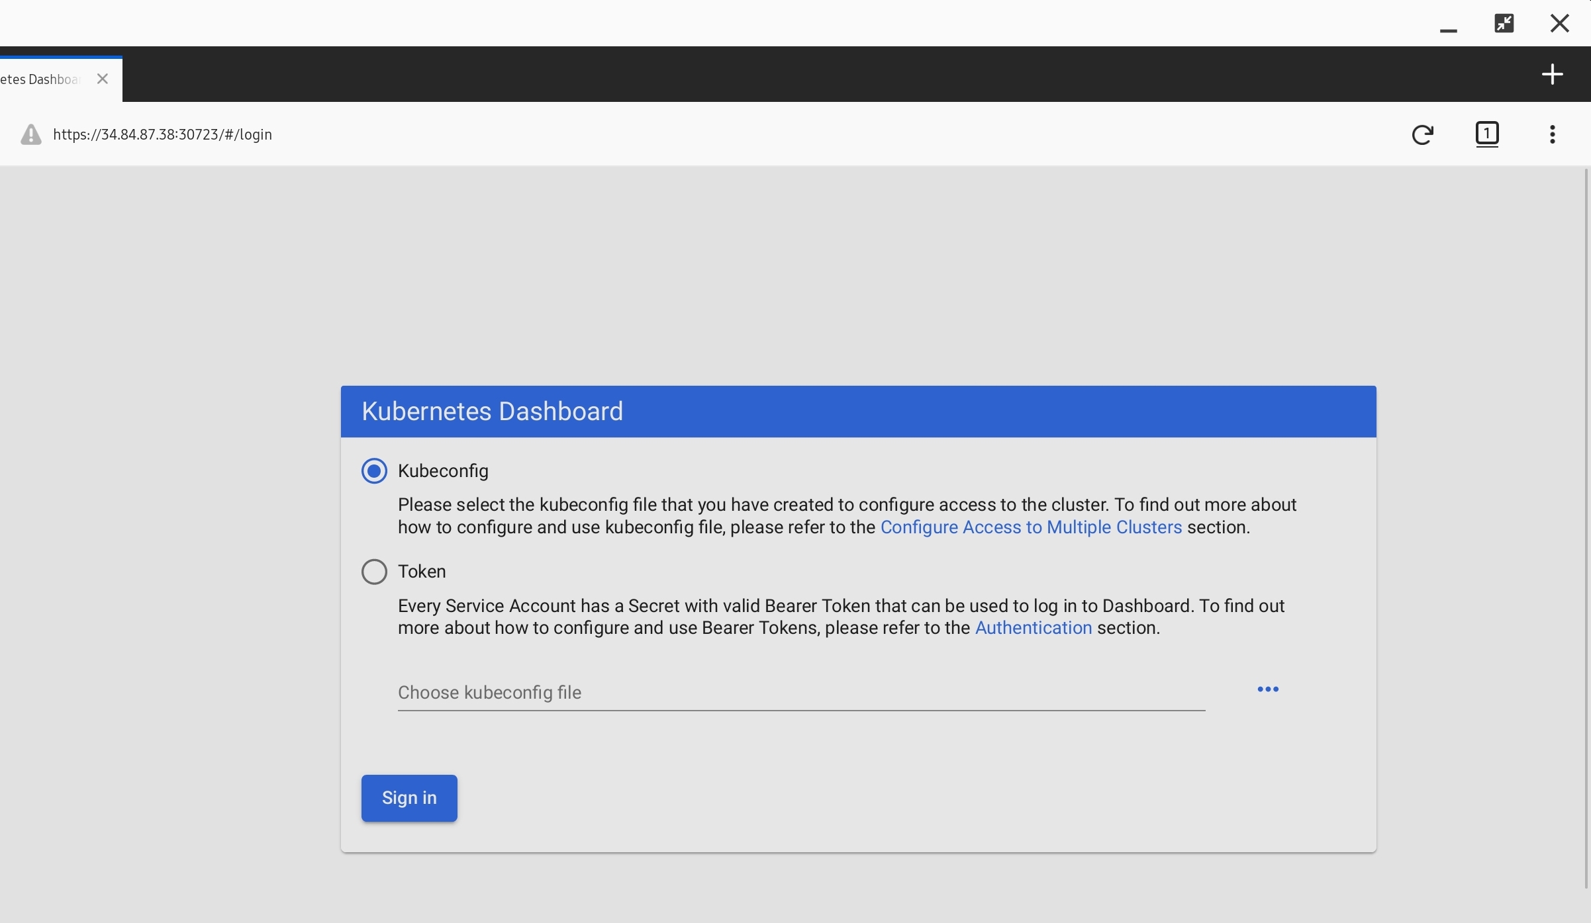This screenshot has width=1591, height=923.
Task: Click the Token option label
Action: point(422,572)
